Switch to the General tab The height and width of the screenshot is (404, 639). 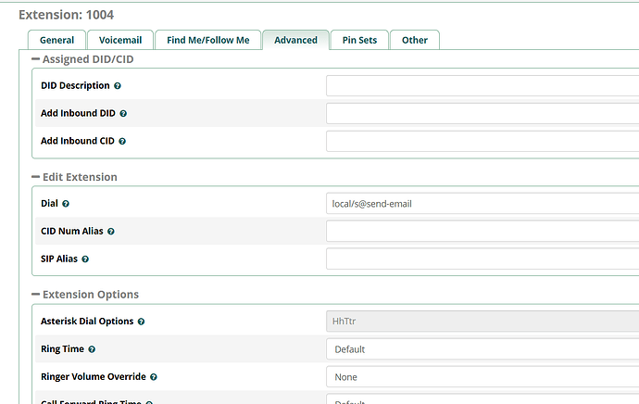56,40
